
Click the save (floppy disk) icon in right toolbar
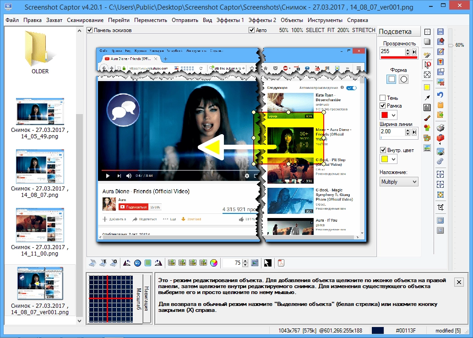pos(440,32)
